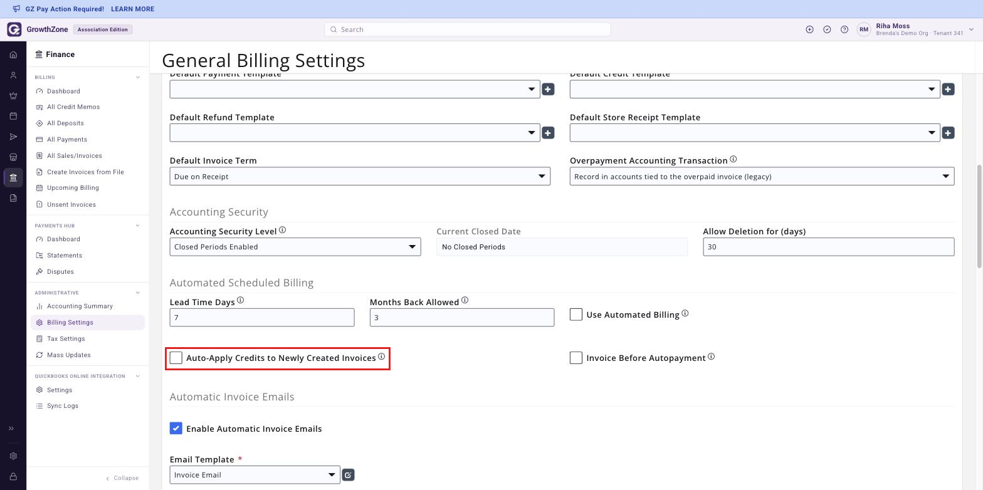Add a new Default Store Receipt Template

pyautogui.click(x=948, y=133)
